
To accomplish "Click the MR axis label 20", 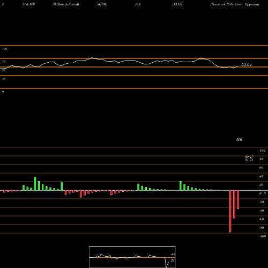I will (262, 185).
